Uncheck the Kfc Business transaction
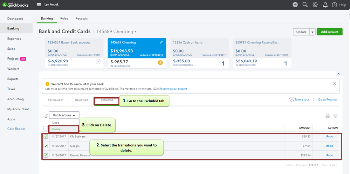 (46, 137)
